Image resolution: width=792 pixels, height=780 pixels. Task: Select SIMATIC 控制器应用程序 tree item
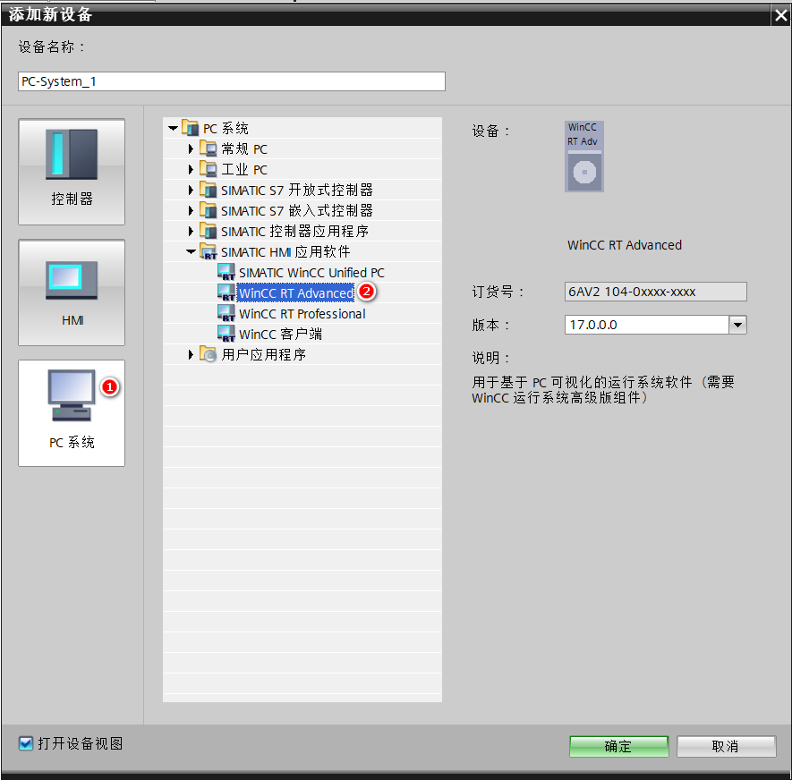(x=294, y=232)
